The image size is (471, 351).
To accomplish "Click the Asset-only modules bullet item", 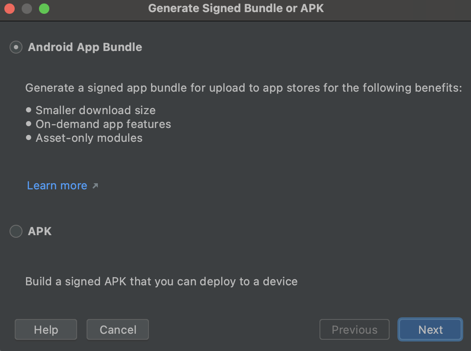I will click(89, 138).
